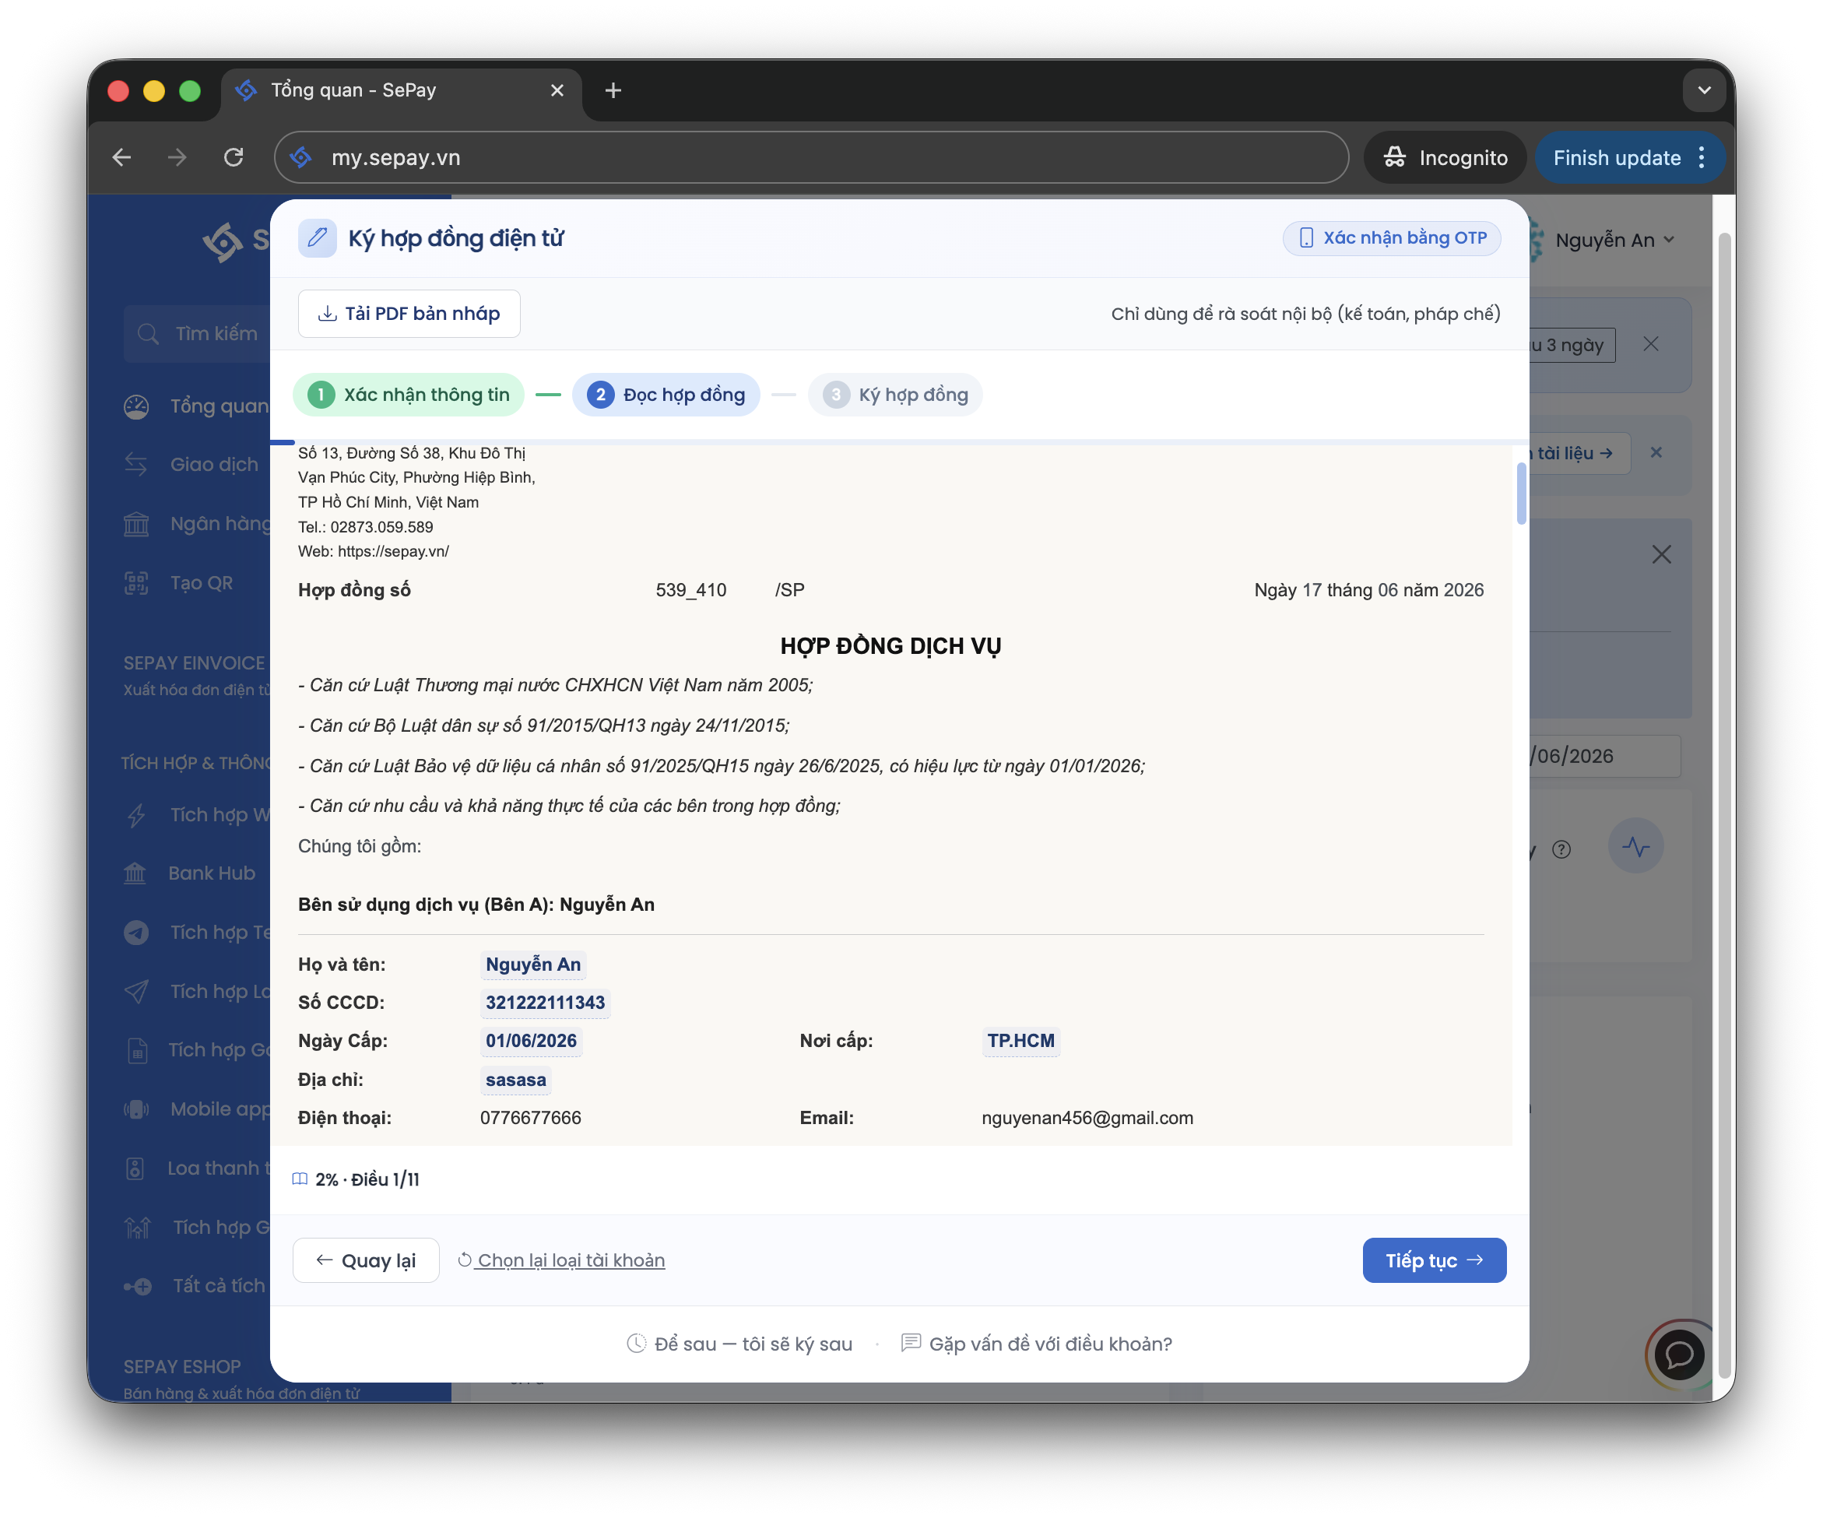Screen dimensions: 1823x1518
Task: Click the Tích hợp chart-growth icon
Action: click(137, 1228)
